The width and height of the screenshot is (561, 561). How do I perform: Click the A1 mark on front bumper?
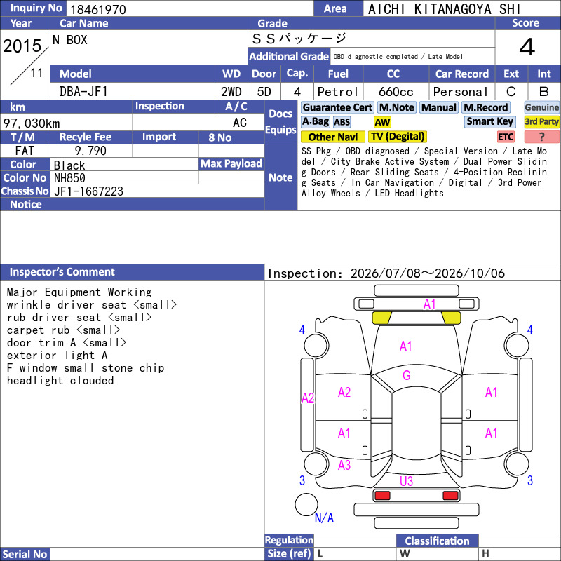click(x=430, y=304)
